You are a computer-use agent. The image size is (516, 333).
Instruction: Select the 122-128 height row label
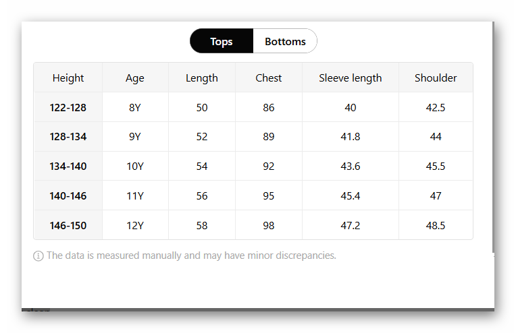tap(68, 107)
